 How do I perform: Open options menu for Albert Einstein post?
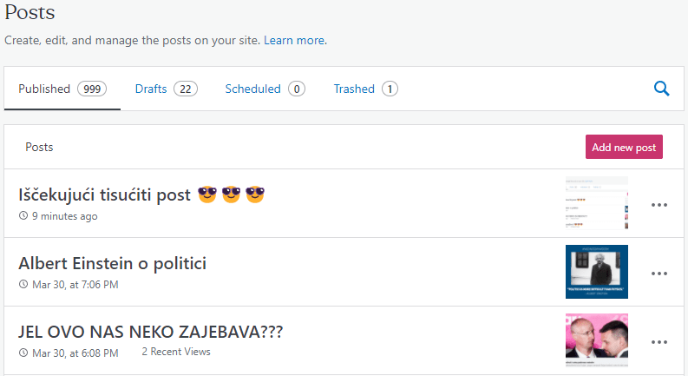point(659,274)
